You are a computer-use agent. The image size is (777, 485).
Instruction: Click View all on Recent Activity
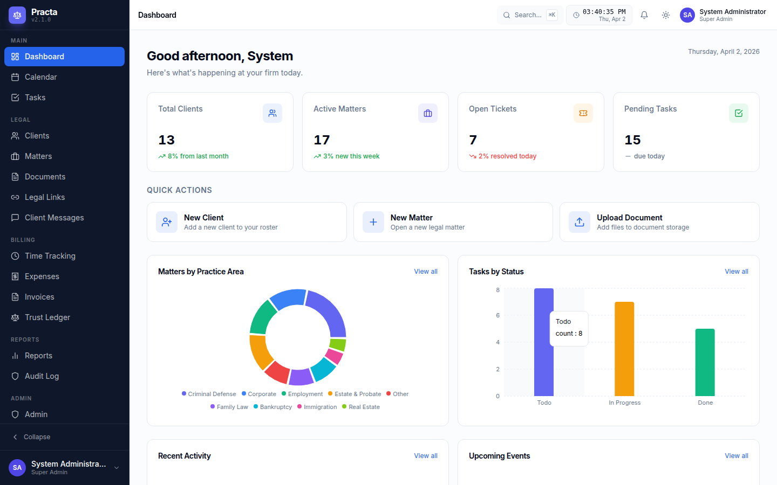point(425,456)
